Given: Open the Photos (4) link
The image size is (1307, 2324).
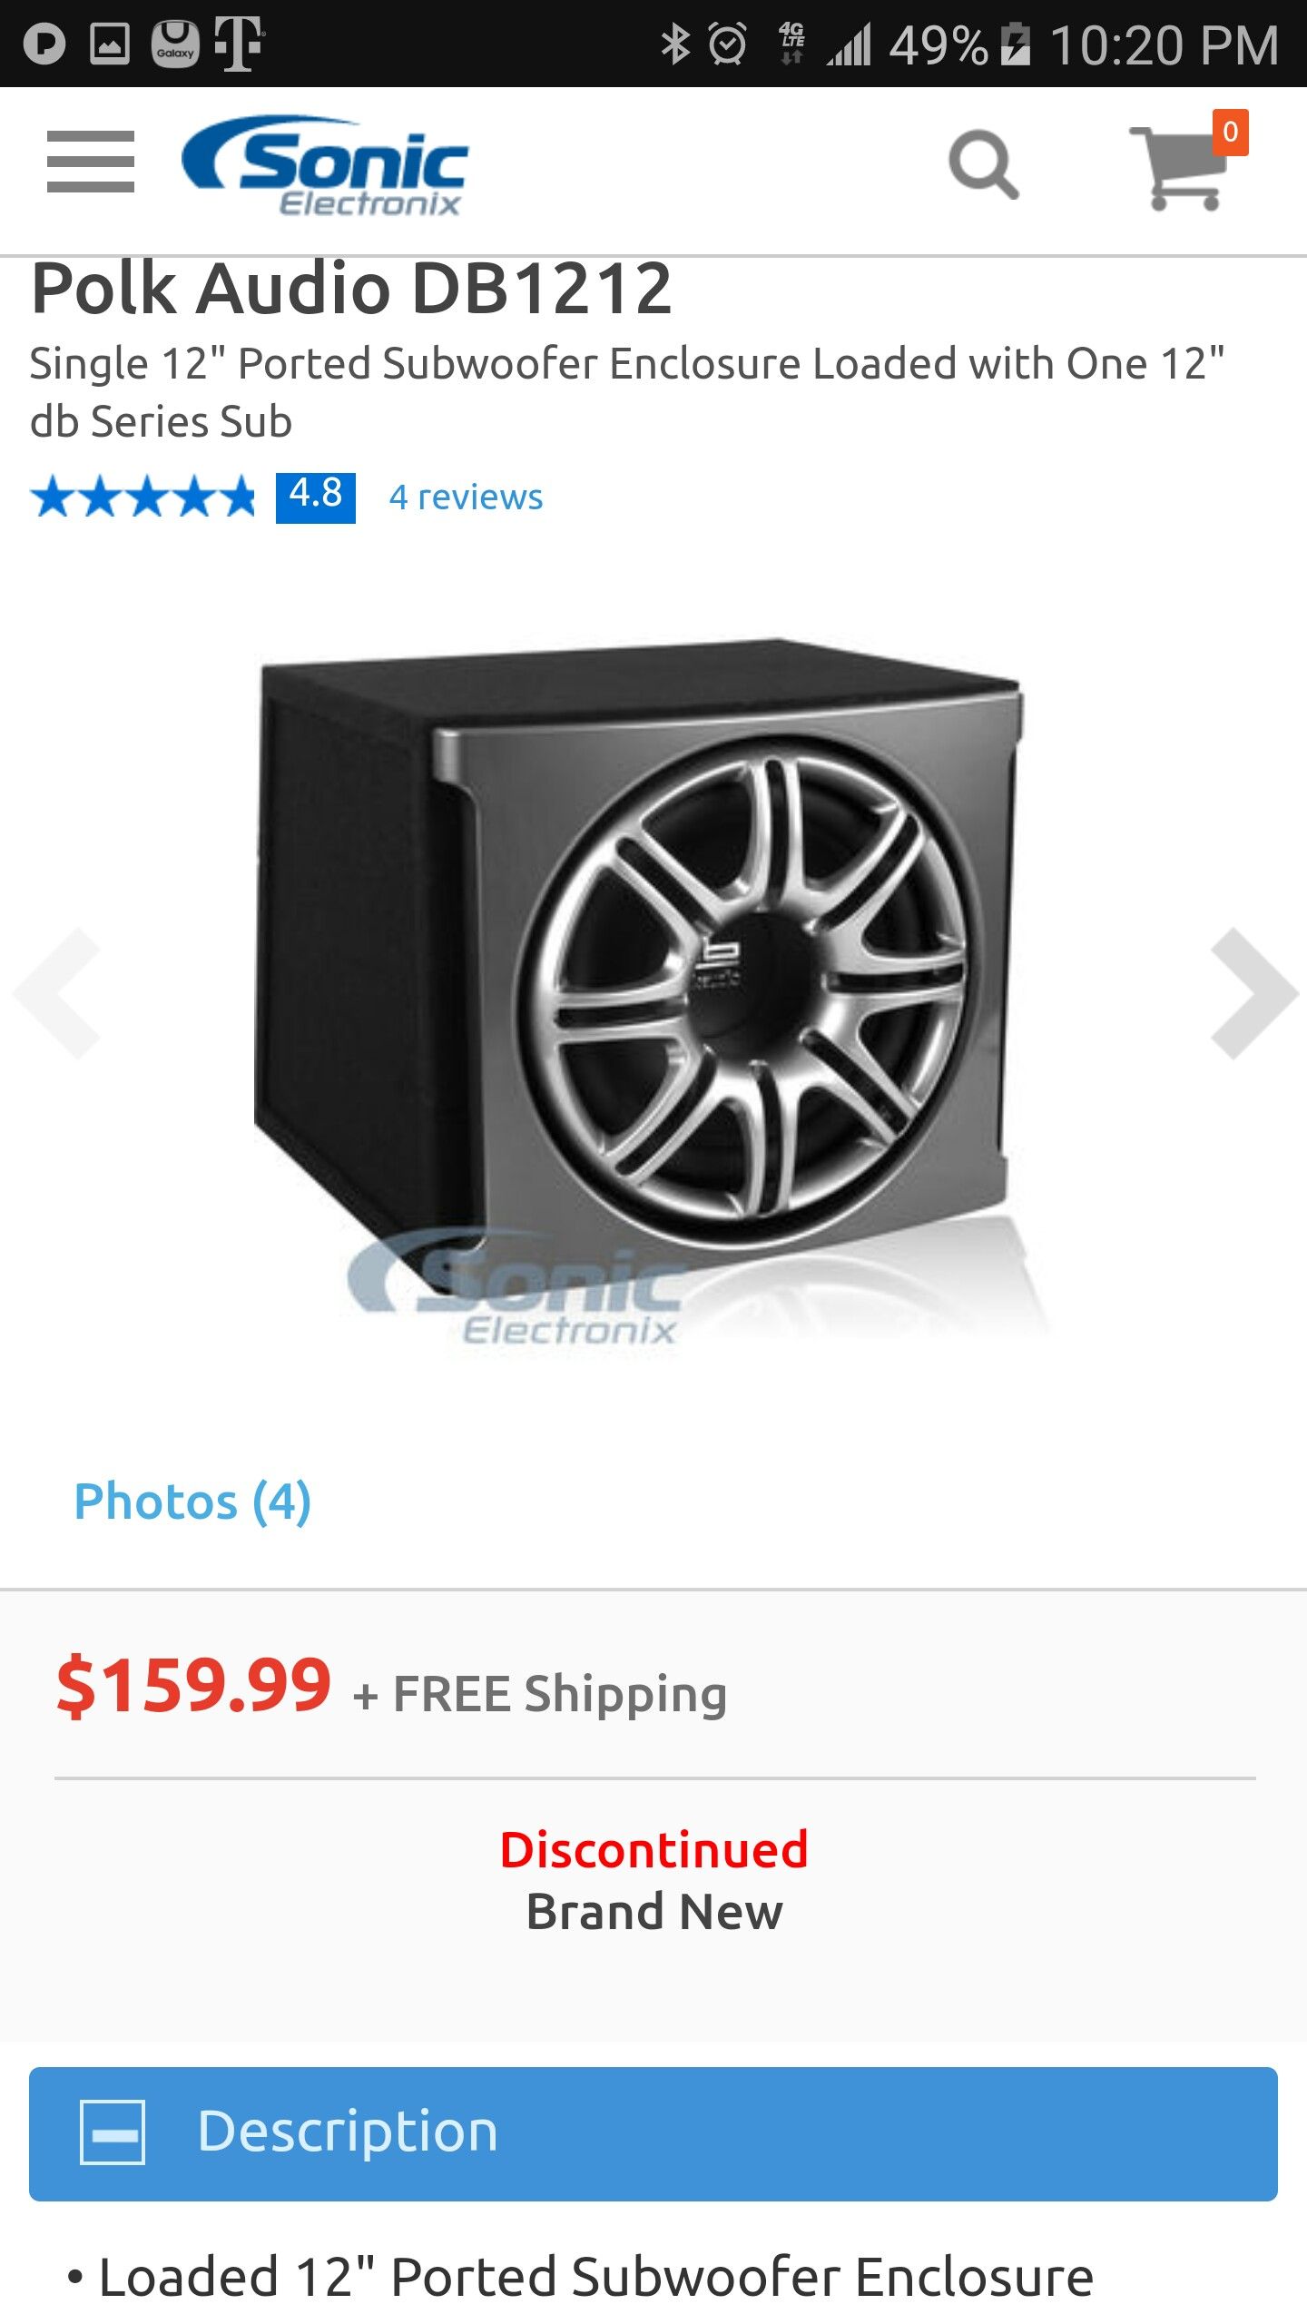Looking at the screenshot, I should (x=192, y=1502).
